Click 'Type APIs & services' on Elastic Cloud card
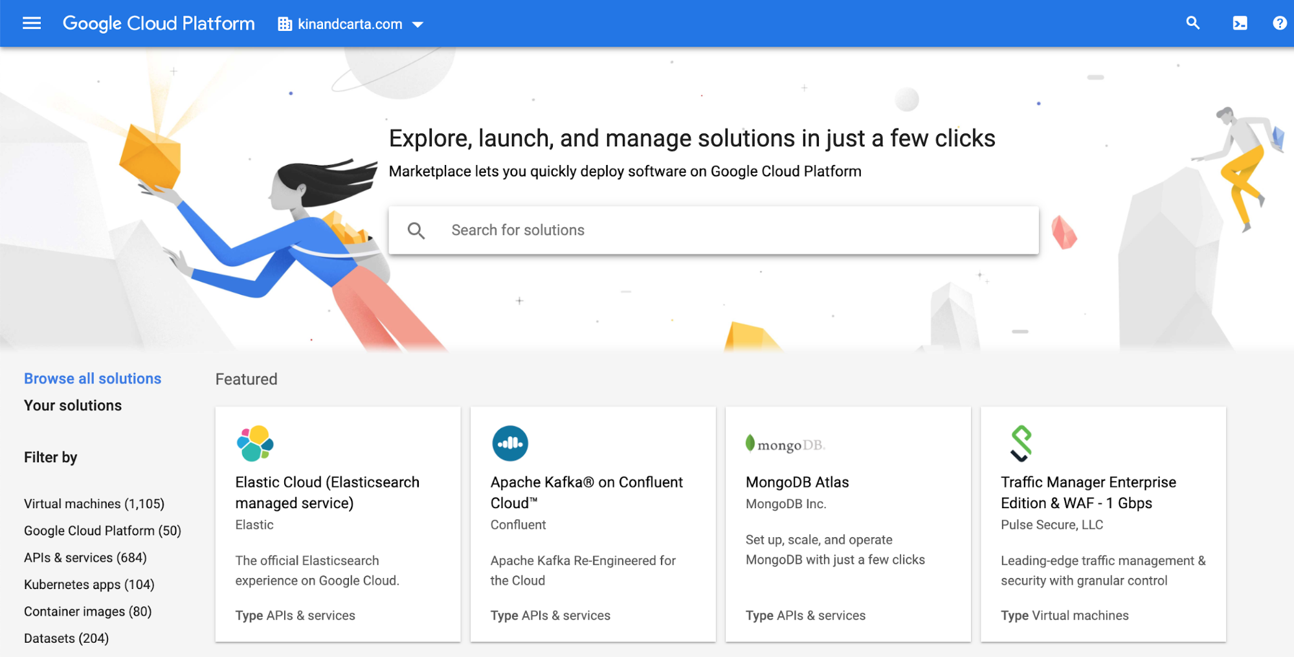 [x=295, y=616]
